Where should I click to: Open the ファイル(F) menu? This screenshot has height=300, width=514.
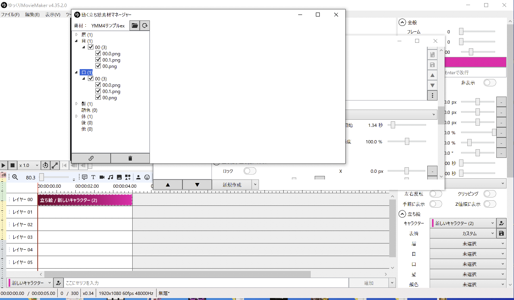(x=10, y=15)
